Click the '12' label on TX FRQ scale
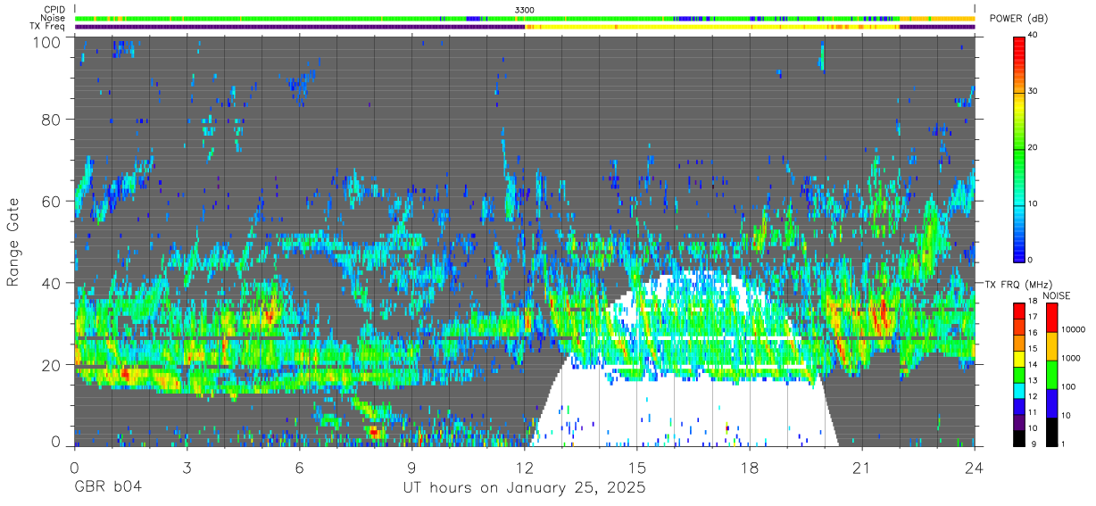 click(1032, 396)
